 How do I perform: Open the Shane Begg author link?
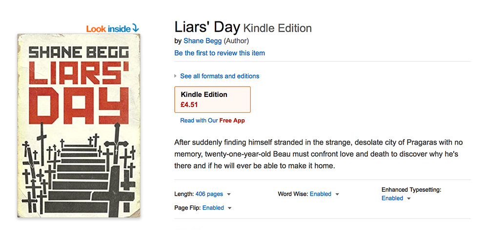tap(202, 41)
